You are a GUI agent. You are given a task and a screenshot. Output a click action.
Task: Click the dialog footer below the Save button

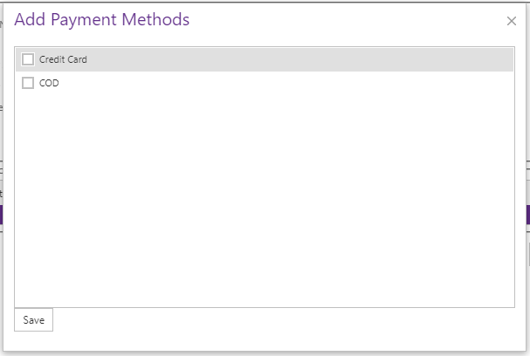265,341
